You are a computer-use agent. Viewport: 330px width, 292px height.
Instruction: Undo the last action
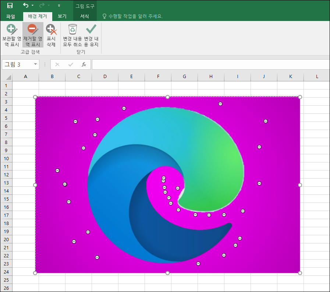tap(26, 5)
